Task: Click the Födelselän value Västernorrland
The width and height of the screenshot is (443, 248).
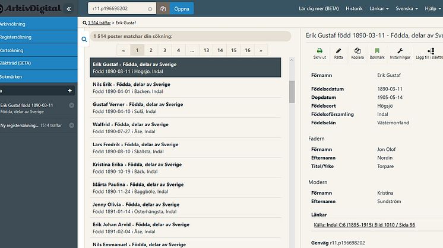Action: click(393, 123)
